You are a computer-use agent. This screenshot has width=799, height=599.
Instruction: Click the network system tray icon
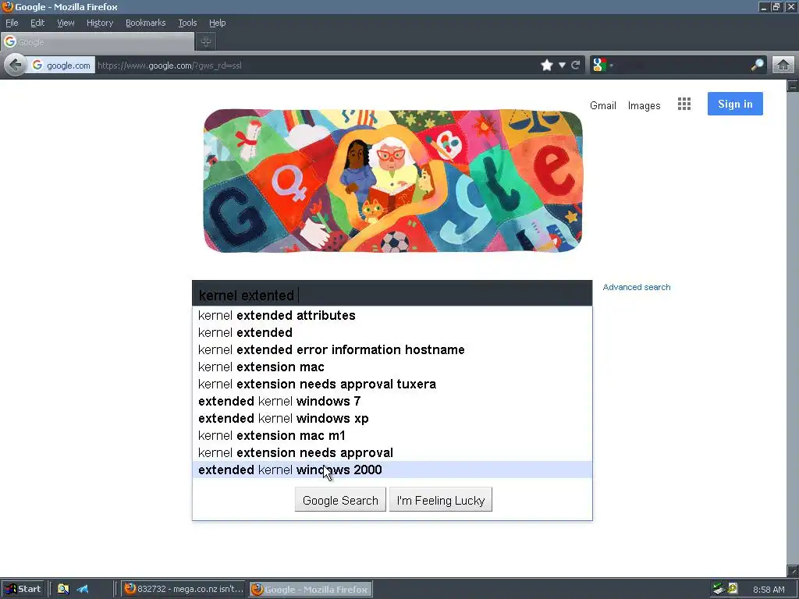click(719, 589)
